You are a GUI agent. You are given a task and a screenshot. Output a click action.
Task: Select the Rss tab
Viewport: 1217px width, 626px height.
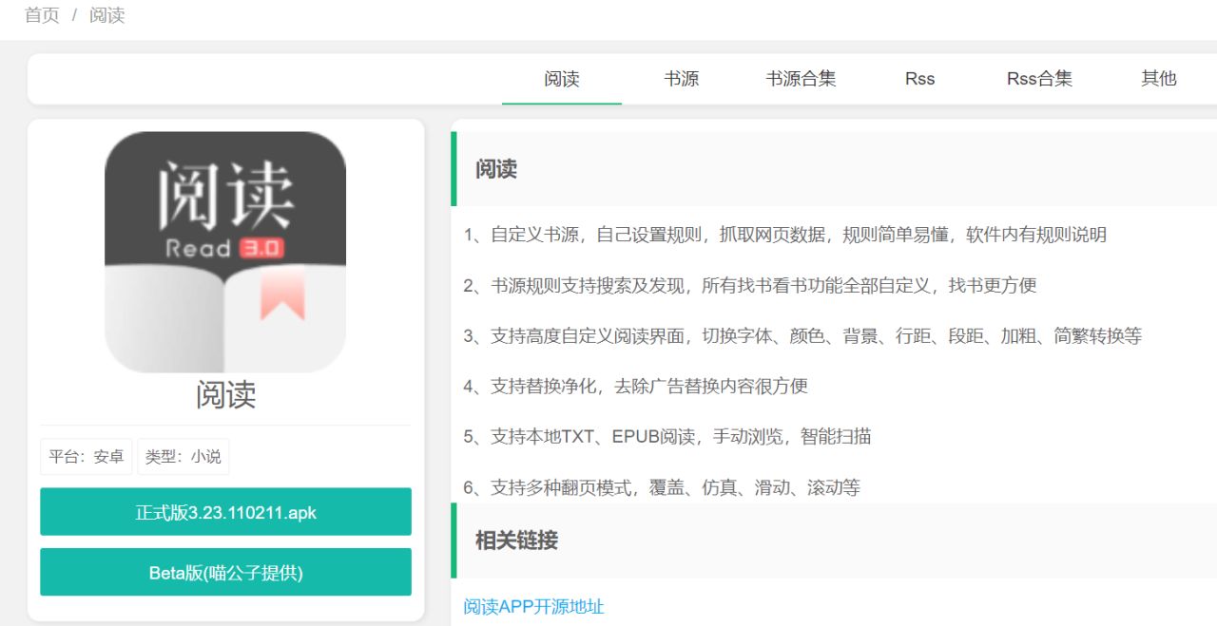point(920,79)
